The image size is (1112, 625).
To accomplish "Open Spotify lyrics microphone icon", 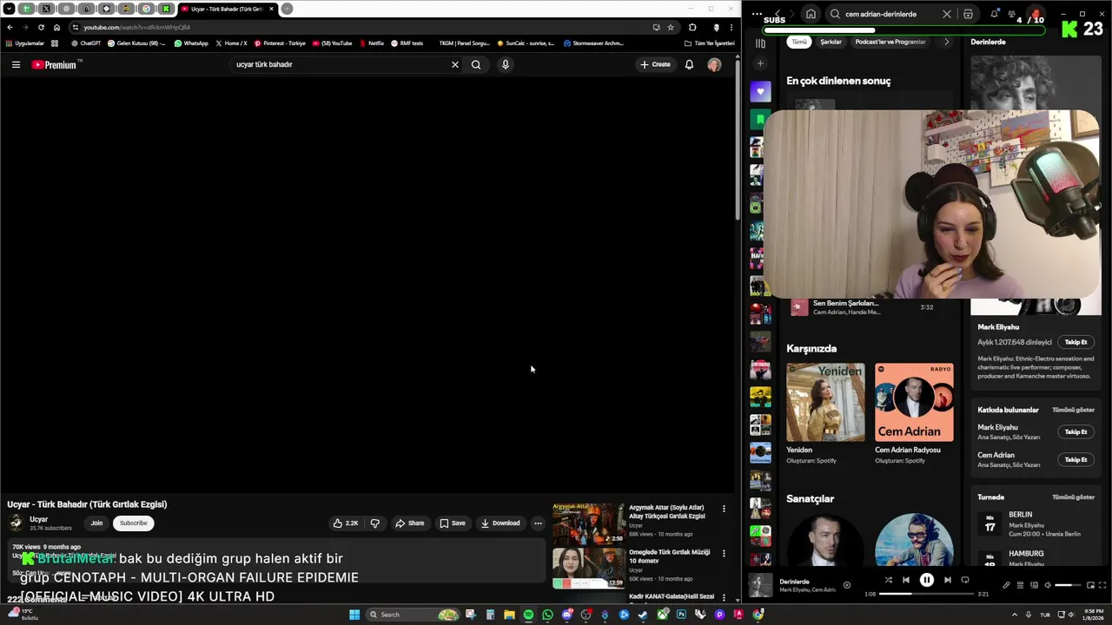I will (x=1006, y=585).
